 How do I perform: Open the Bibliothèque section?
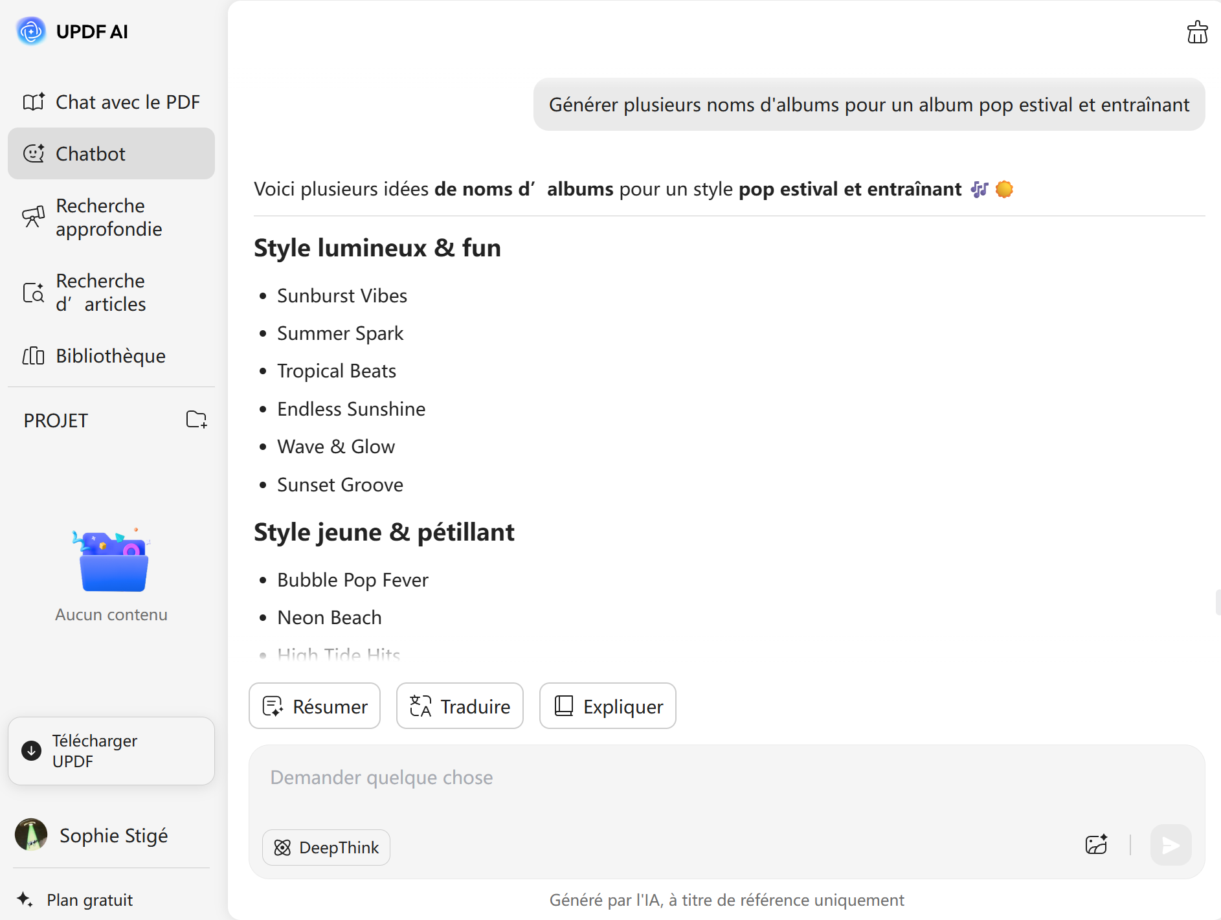click(111, 355)
